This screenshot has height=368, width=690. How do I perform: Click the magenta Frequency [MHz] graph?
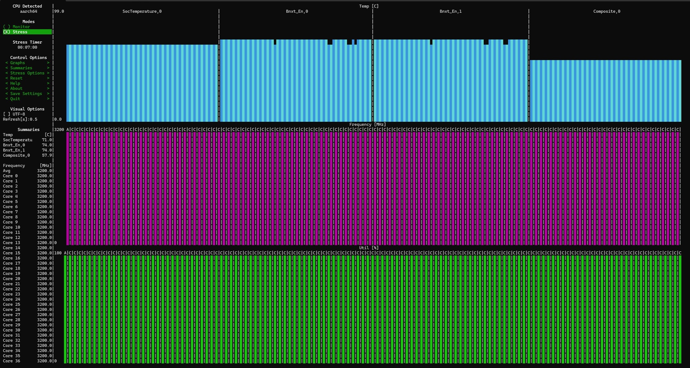(x=373, y=188)
